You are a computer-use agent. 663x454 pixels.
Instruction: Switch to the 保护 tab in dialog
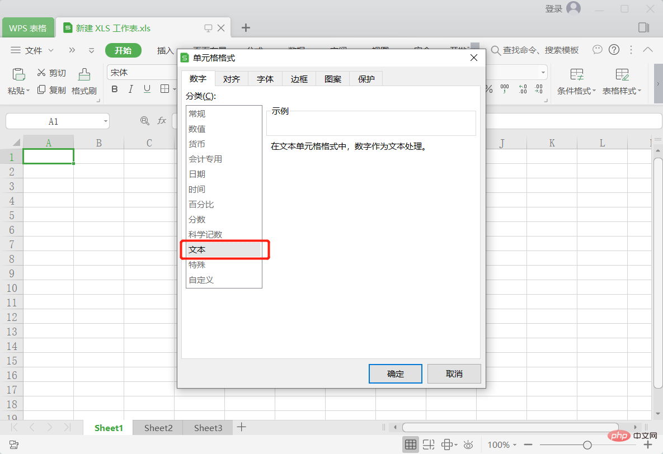(366, 79)
